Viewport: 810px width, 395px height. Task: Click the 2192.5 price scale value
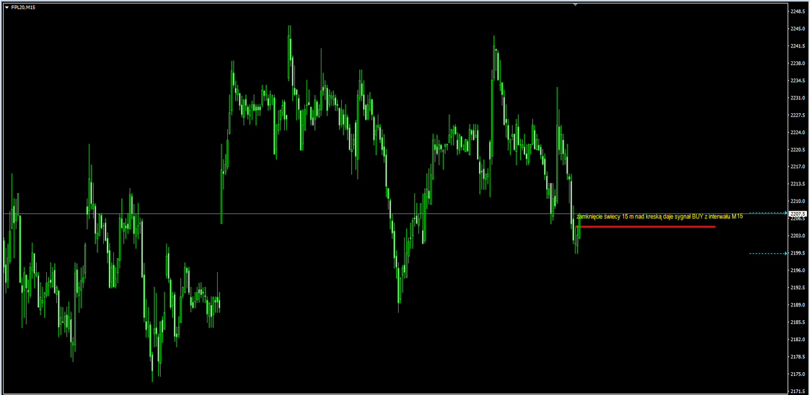pyautogui.click(x=797, y=287)
